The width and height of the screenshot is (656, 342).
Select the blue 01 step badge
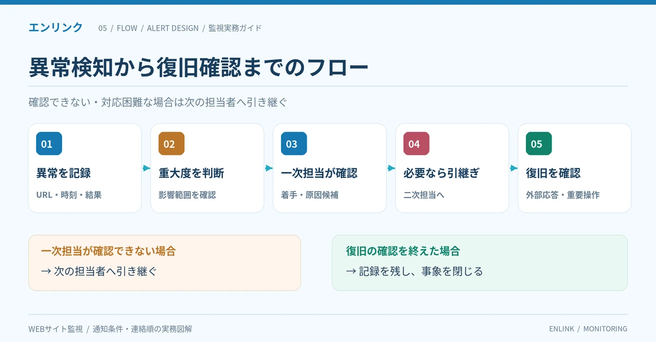click(49, 144)
